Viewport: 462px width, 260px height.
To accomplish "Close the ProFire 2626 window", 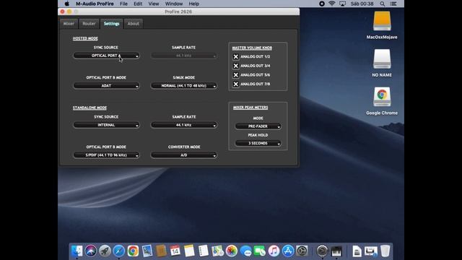I will pyautogui.click(x=62, y=12).
